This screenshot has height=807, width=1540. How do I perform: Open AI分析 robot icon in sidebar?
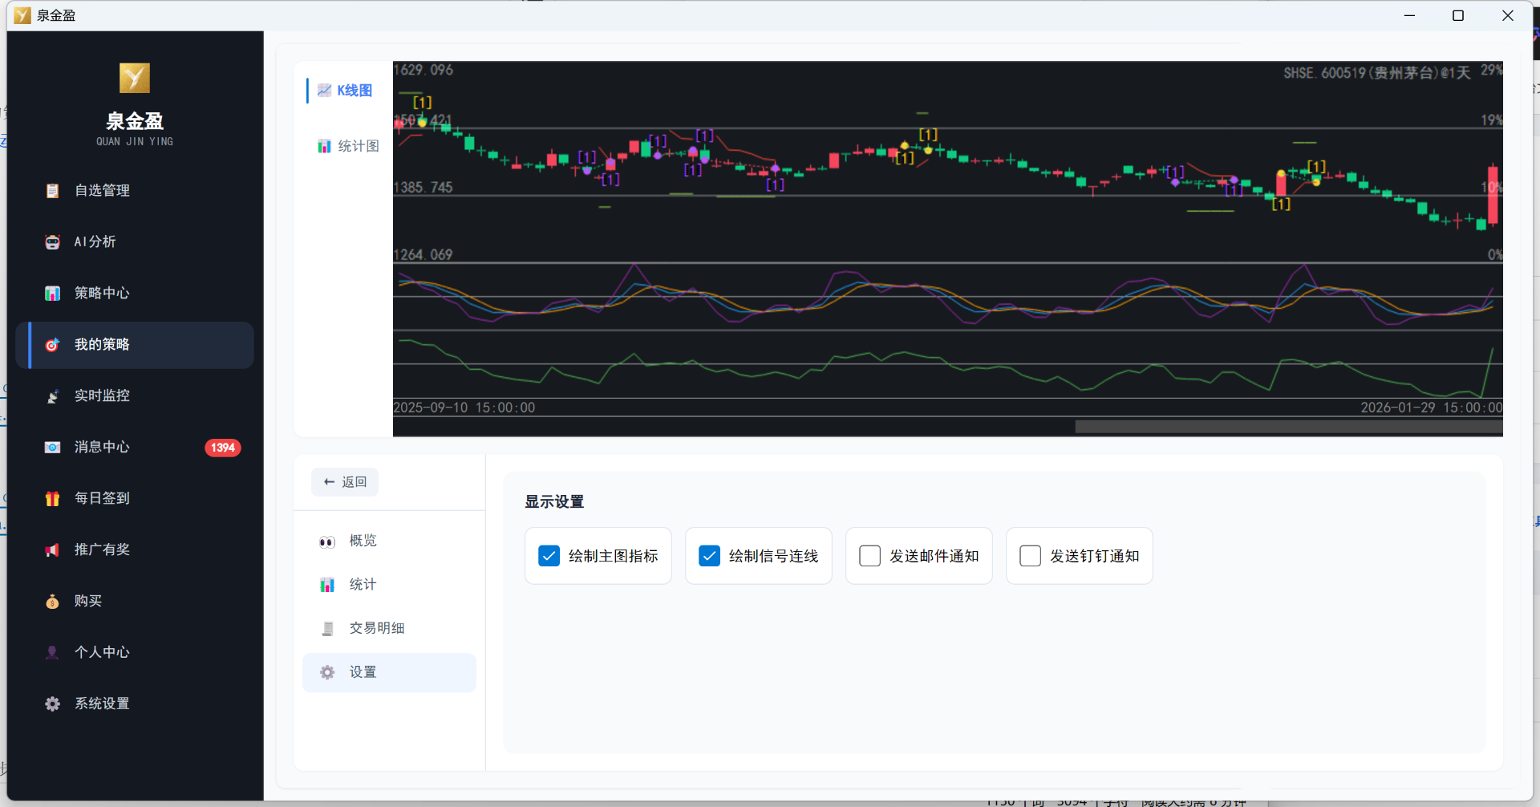[x=53, y=242]
